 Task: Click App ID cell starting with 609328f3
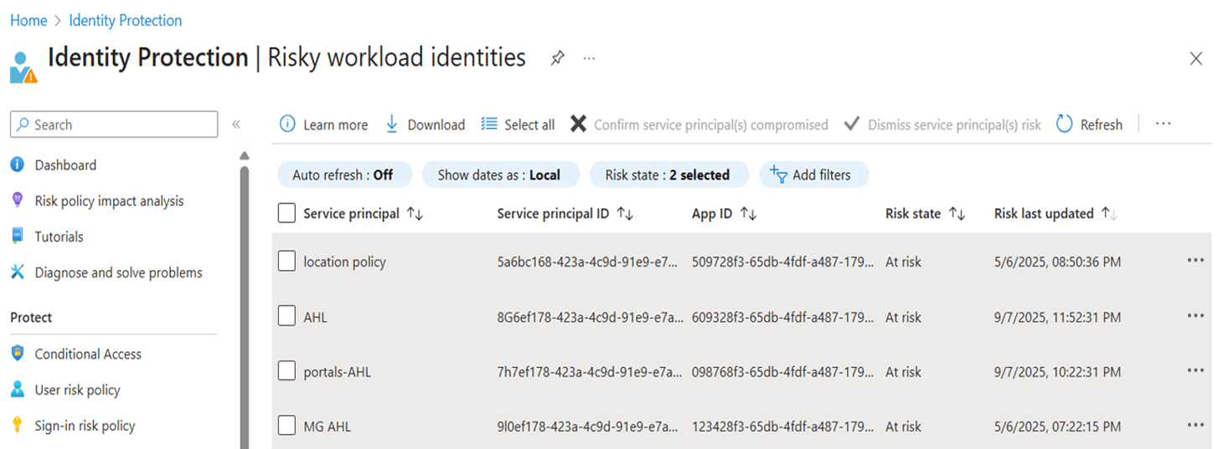point(784,317)
